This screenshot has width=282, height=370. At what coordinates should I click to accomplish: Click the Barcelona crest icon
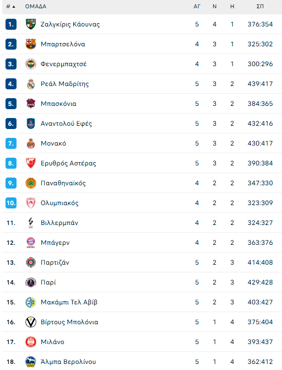pos(31,44)
